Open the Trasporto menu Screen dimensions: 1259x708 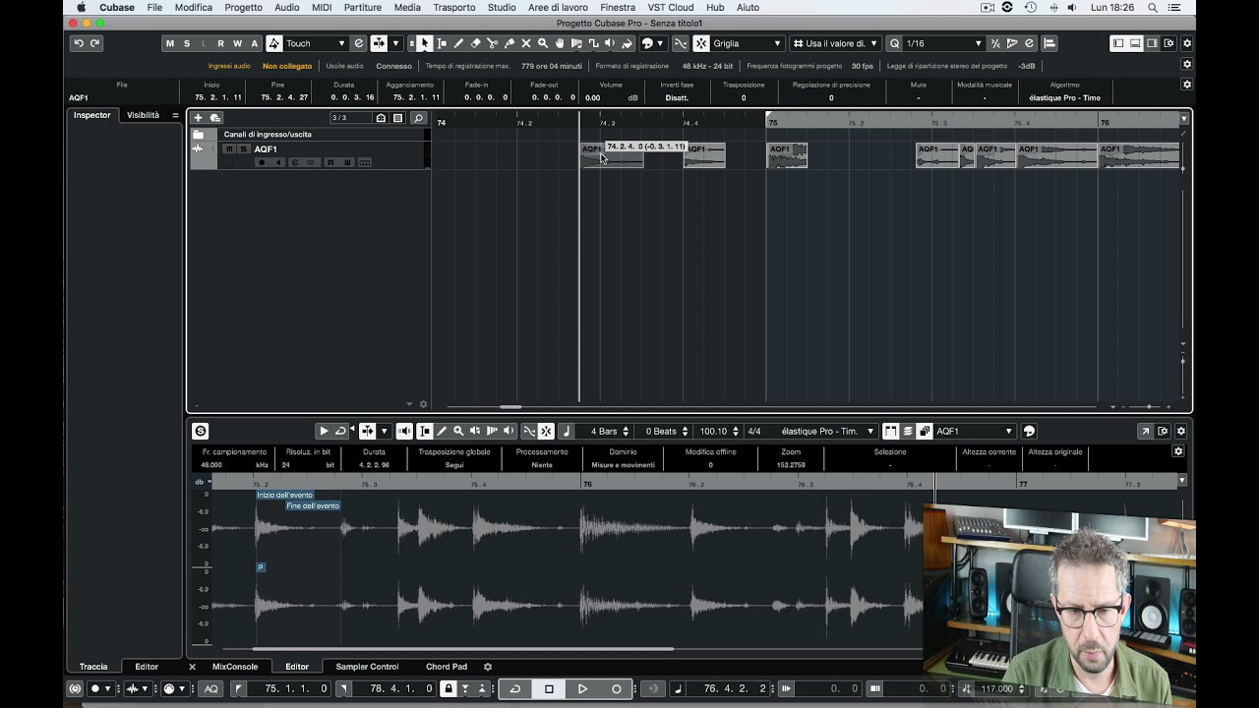[x=454, y=7]
